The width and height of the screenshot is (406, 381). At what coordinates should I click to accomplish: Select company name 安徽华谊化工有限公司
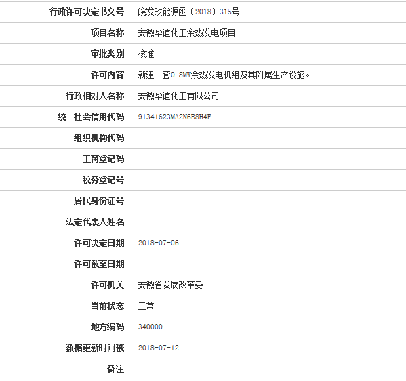tap(178, 96)
